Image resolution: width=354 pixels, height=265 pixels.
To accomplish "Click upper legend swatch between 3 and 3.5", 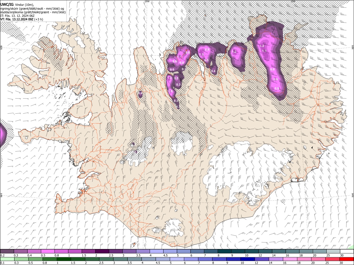I will (129, 251).
